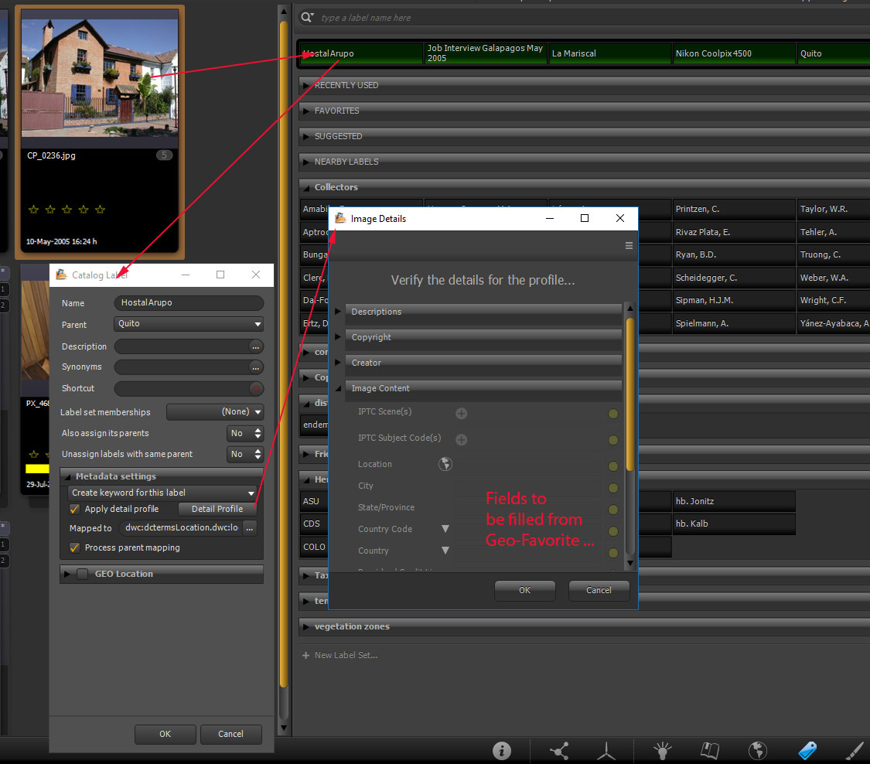Viewport: 870px width, 764px height.
Task: Open the Label set memberships dropdown
Action: (215, 411)
